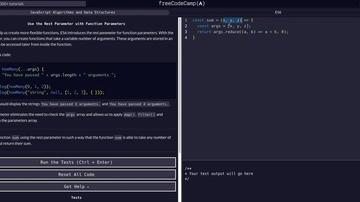Screen dimensions: 360x202
Task: Click 'args.length' in example code
Action: pos(64,75)
